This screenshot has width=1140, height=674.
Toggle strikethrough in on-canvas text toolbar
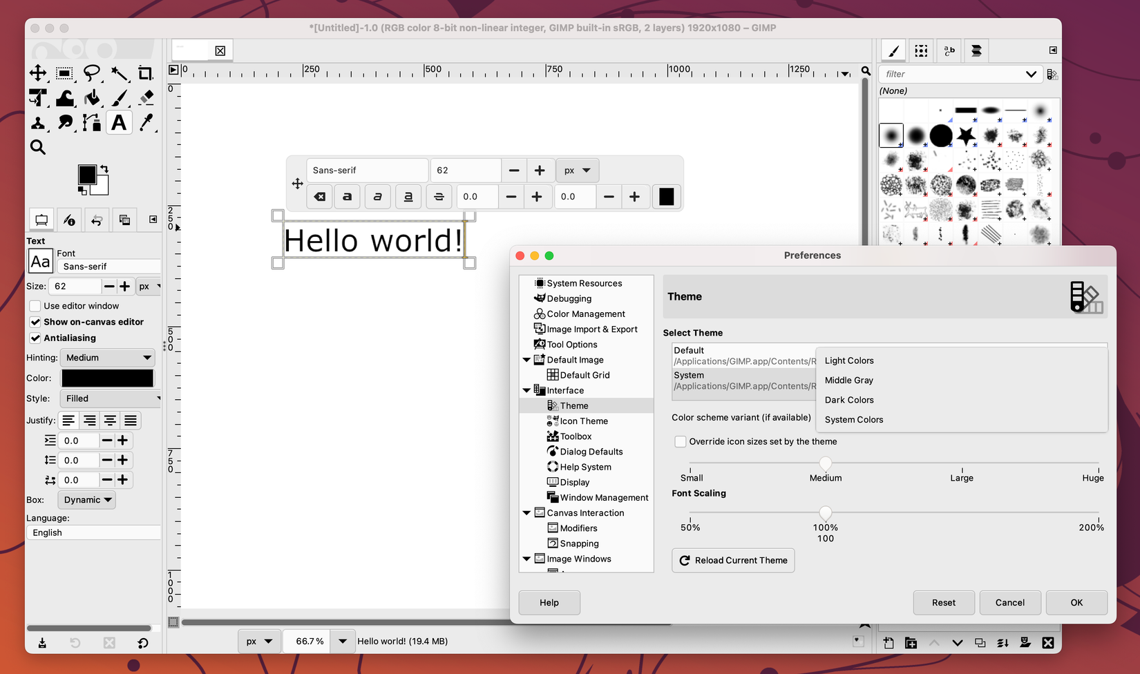point(439,197)
